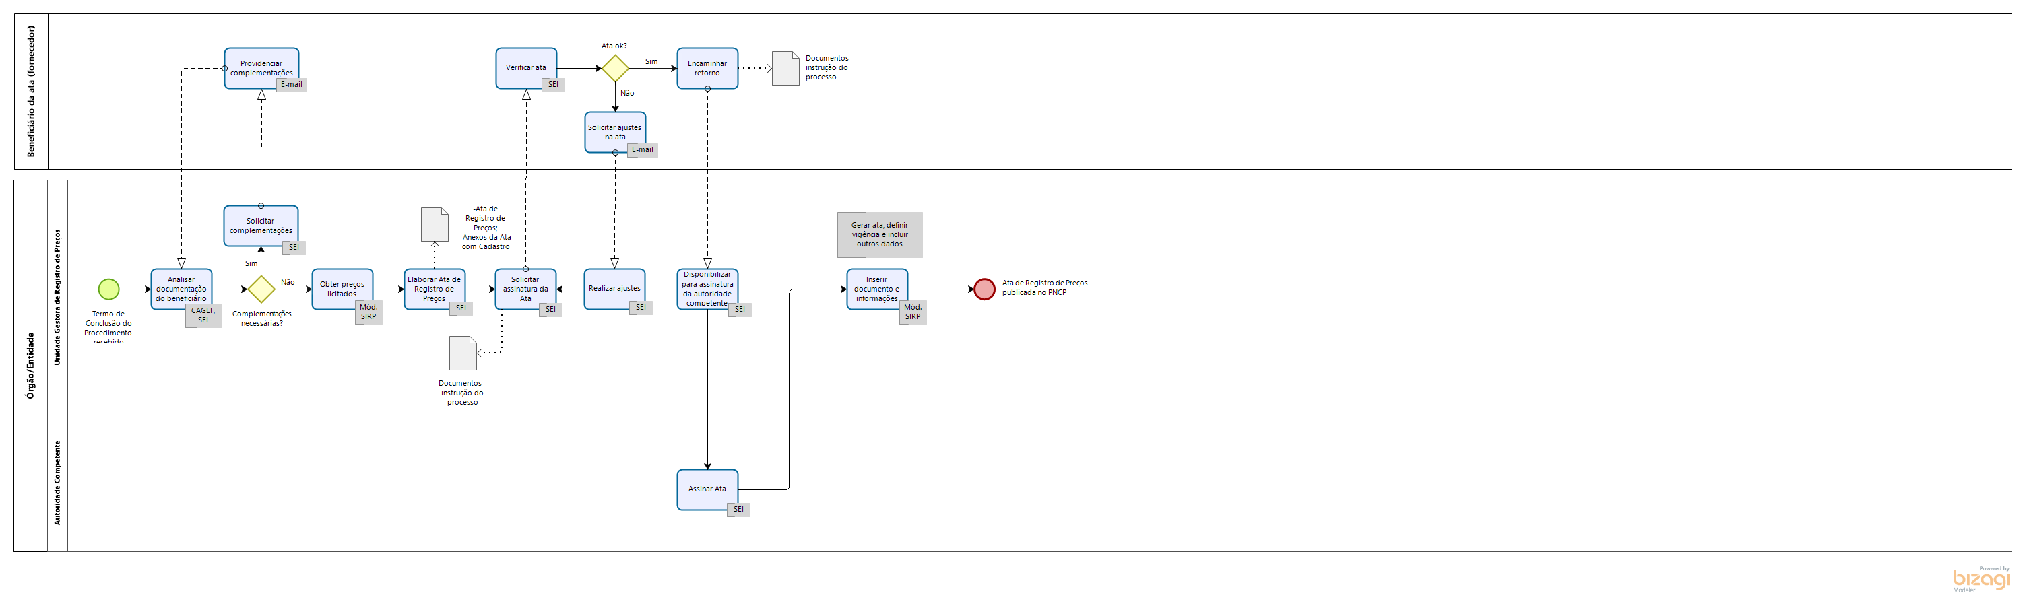Select the 'Complementações necessárias?' gateway diamond
Image resolution: width=2025 pixels, height=614 pixels.
(x=261, y=289)
